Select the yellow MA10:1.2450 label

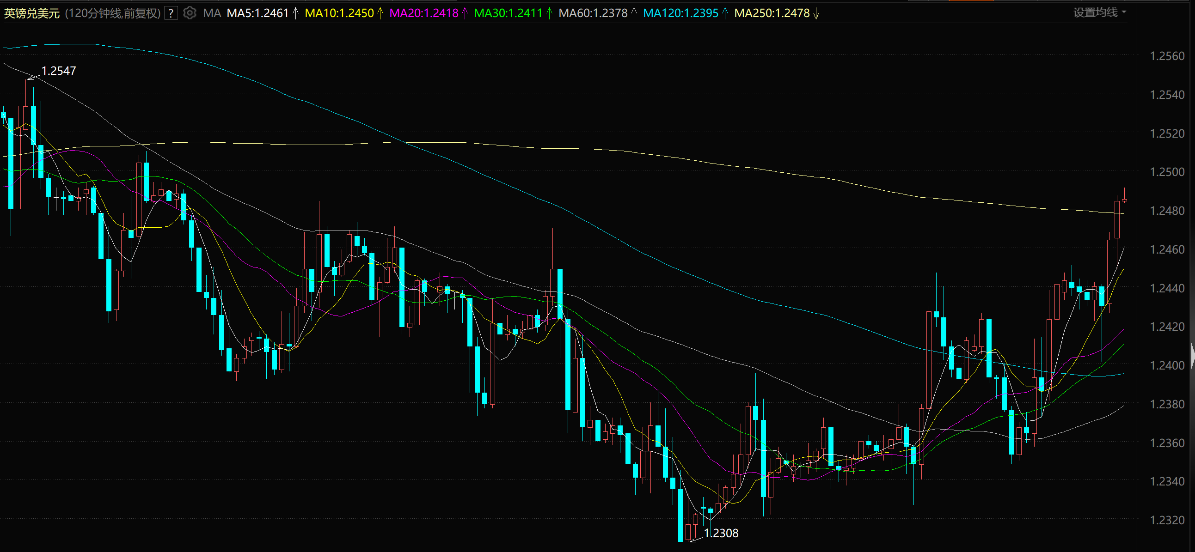click(x=339, y=13)
